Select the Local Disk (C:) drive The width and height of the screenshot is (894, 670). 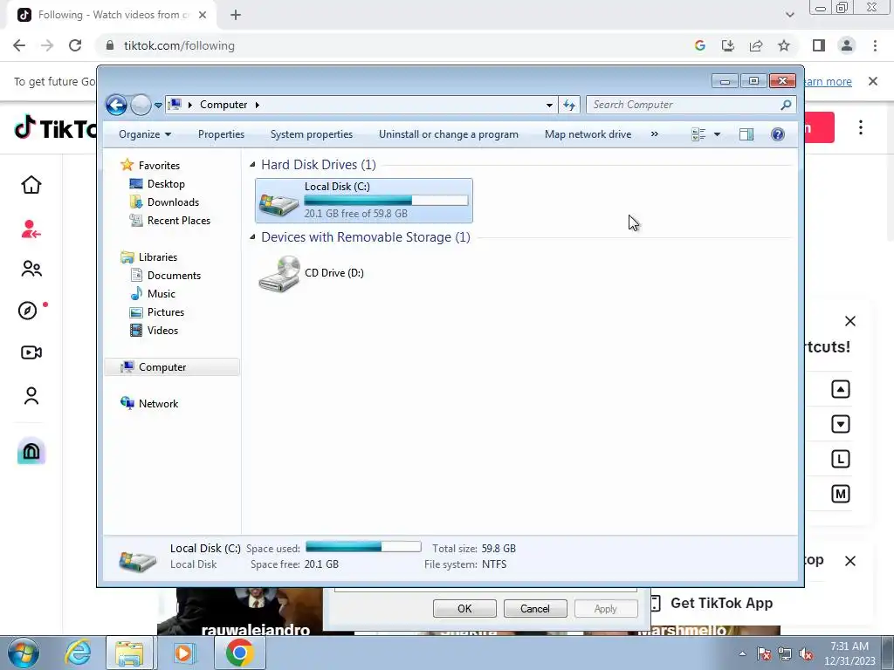[x=364, y=201]
